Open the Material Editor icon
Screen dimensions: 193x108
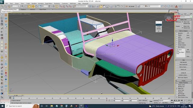(x=111, y=6)
